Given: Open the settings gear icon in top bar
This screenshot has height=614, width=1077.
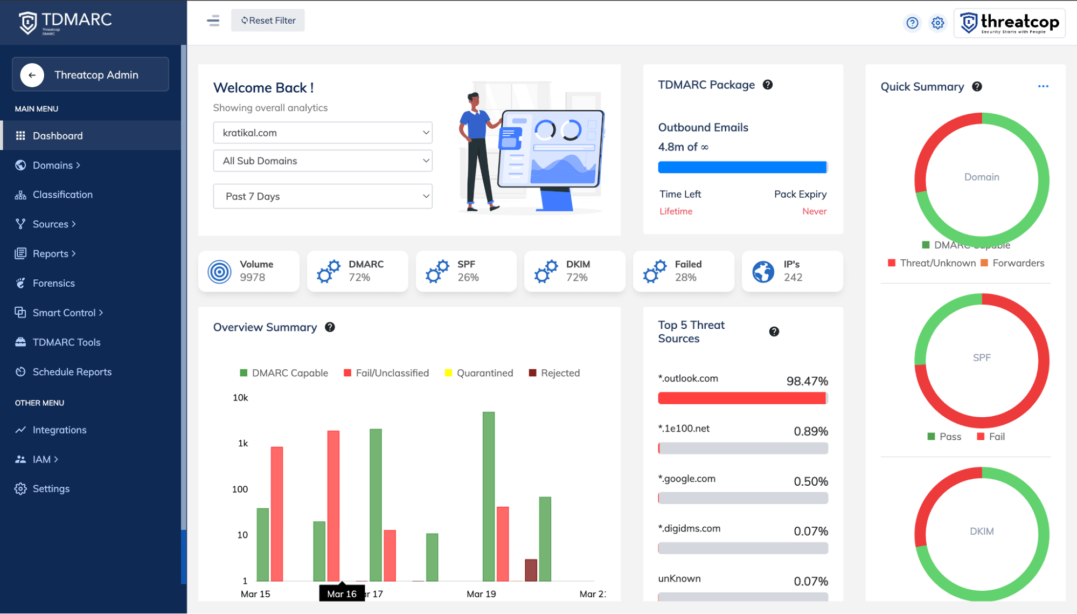Looking at the screenshot, I should pyautogui.click(x=937, y=23).
